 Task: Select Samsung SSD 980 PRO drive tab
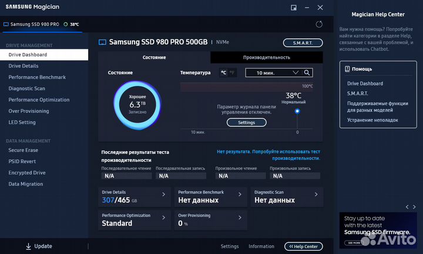click(42, 24)
